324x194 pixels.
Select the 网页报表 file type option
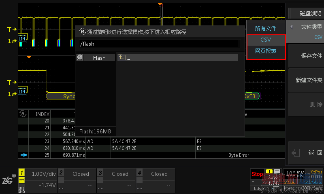pyautogui.click(x=266, y=51)
